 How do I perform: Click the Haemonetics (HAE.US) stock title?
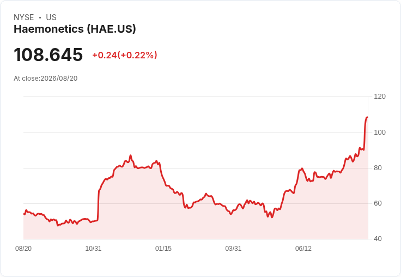coord(75,29)
